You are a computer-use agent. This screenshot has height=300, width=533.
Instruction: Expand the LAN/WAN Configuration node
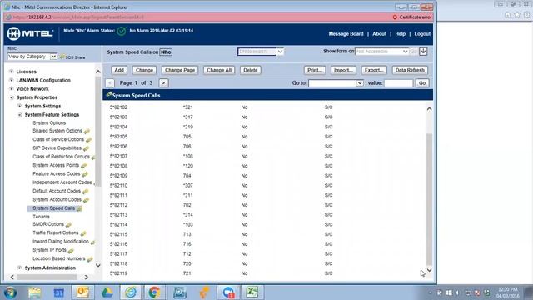tap(11, 80)
